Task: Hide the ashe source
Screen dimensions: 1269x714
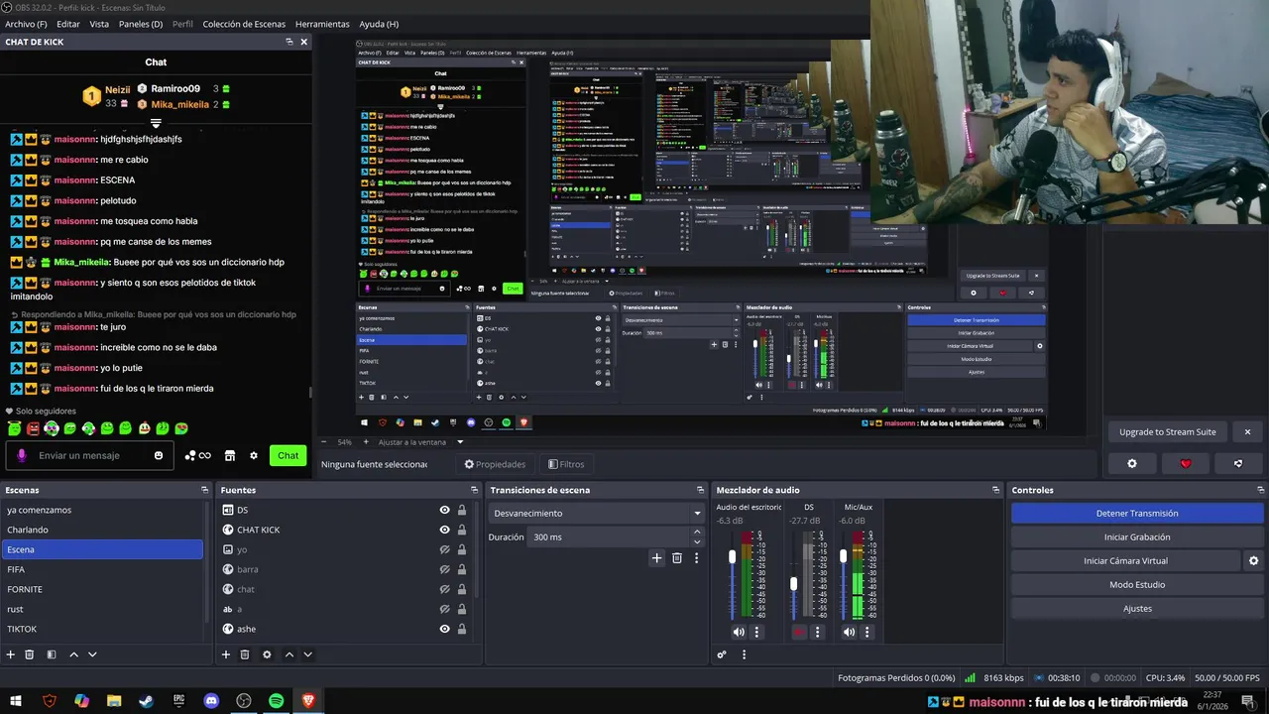Action: (445, 629)
